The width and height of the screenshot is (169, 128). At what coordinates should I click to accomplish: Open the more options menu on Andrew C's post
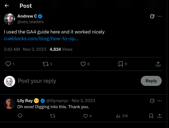tap(160, 16)
